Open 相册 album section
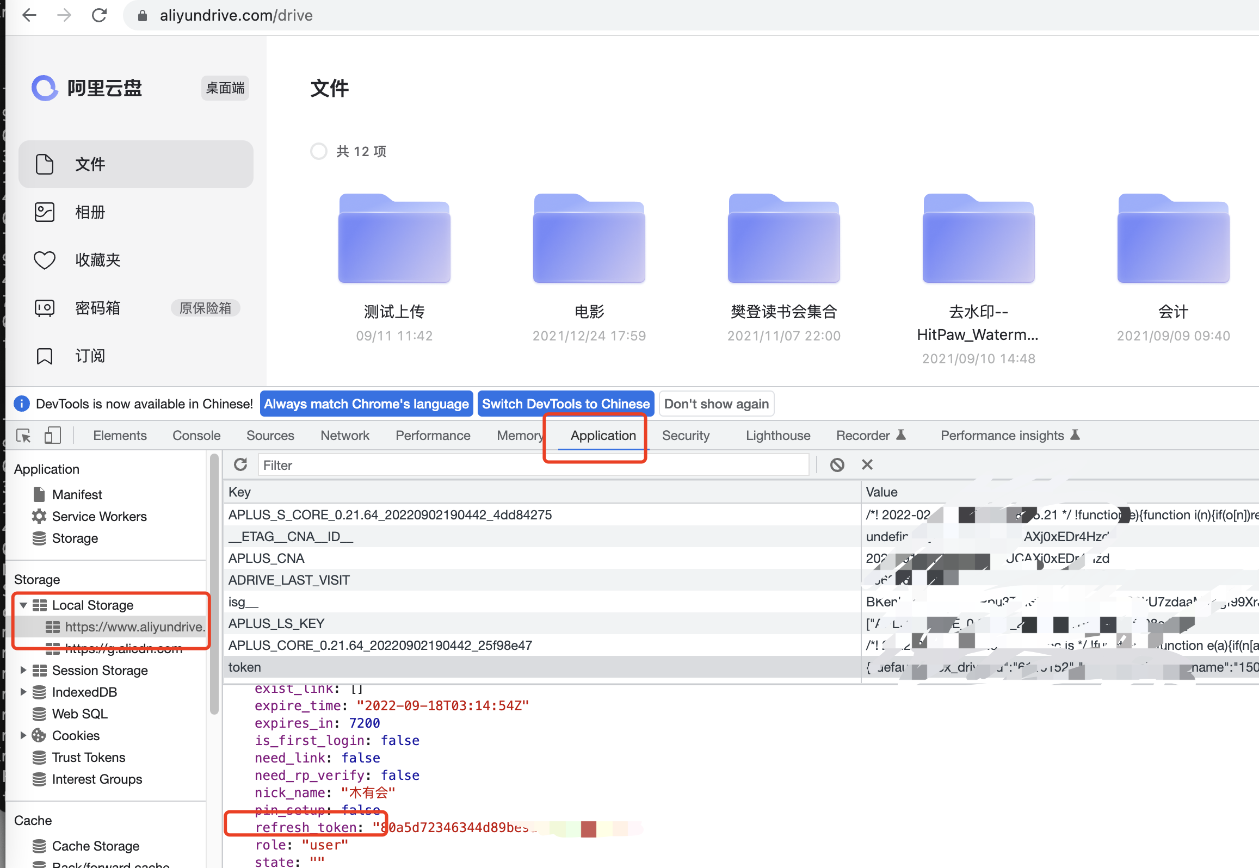The height and width of the screenshot is (868, 1259). click(136, 212)
